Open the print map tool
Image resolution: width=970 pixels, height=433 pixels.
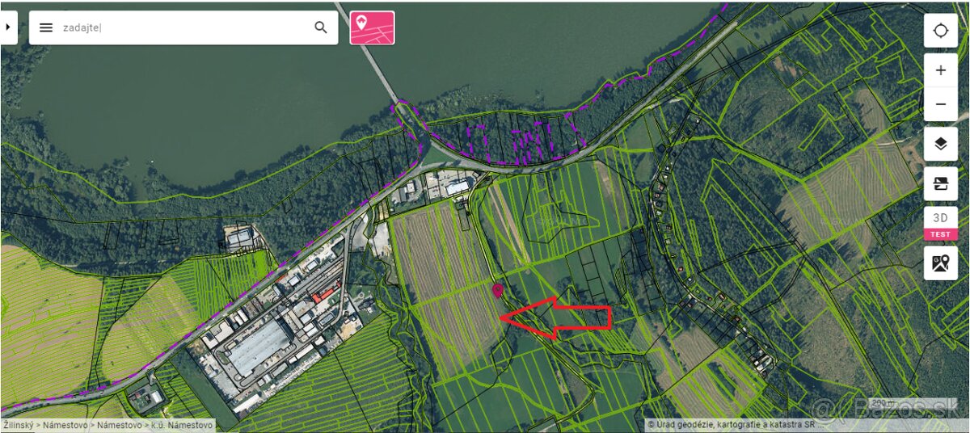[941, 183]
